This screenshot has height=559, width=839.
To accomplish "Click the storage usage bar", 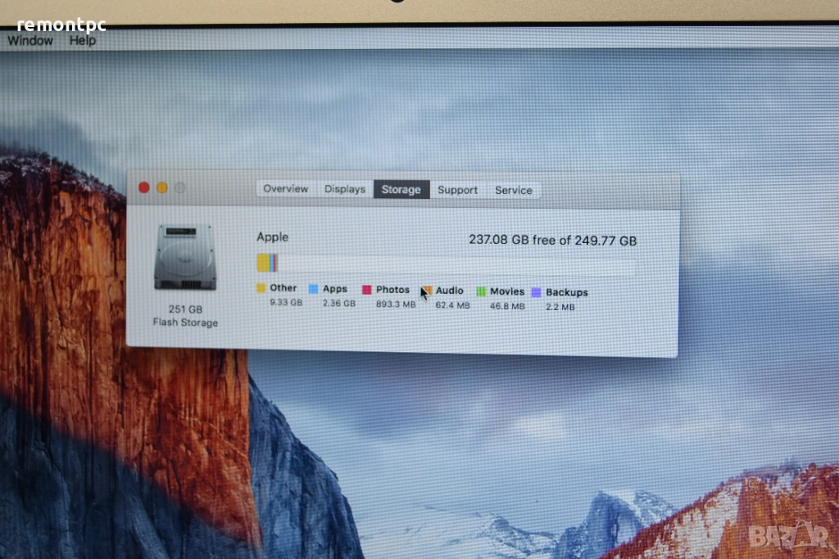I will point(447,264).
